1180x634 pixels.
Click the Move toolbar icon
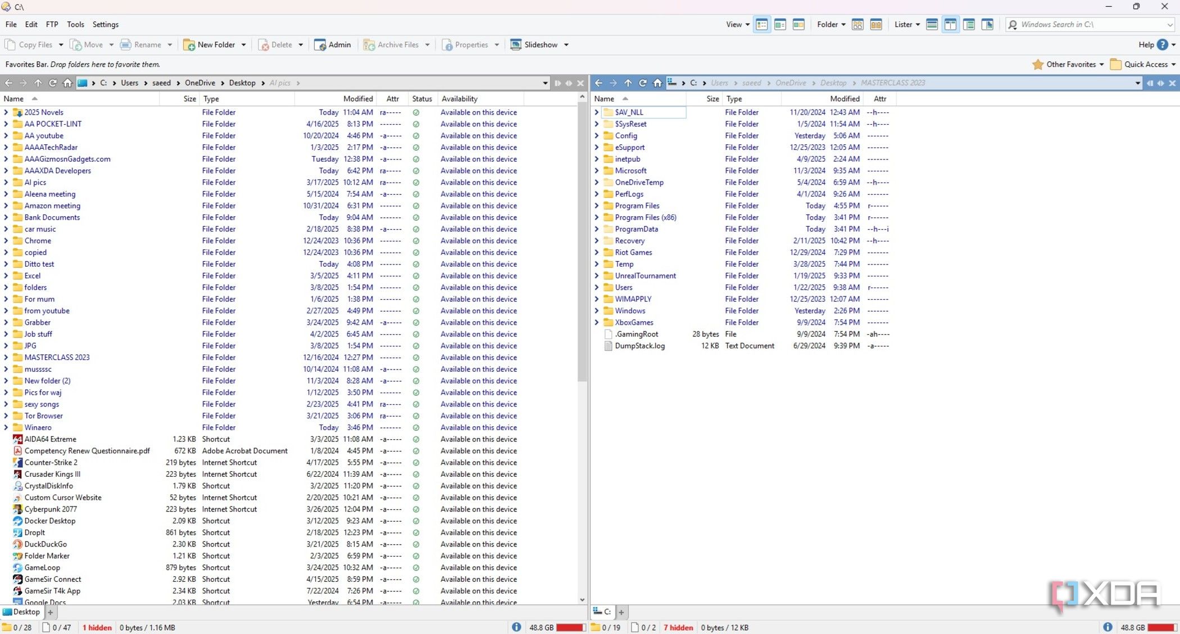click(x=75, y=45)
